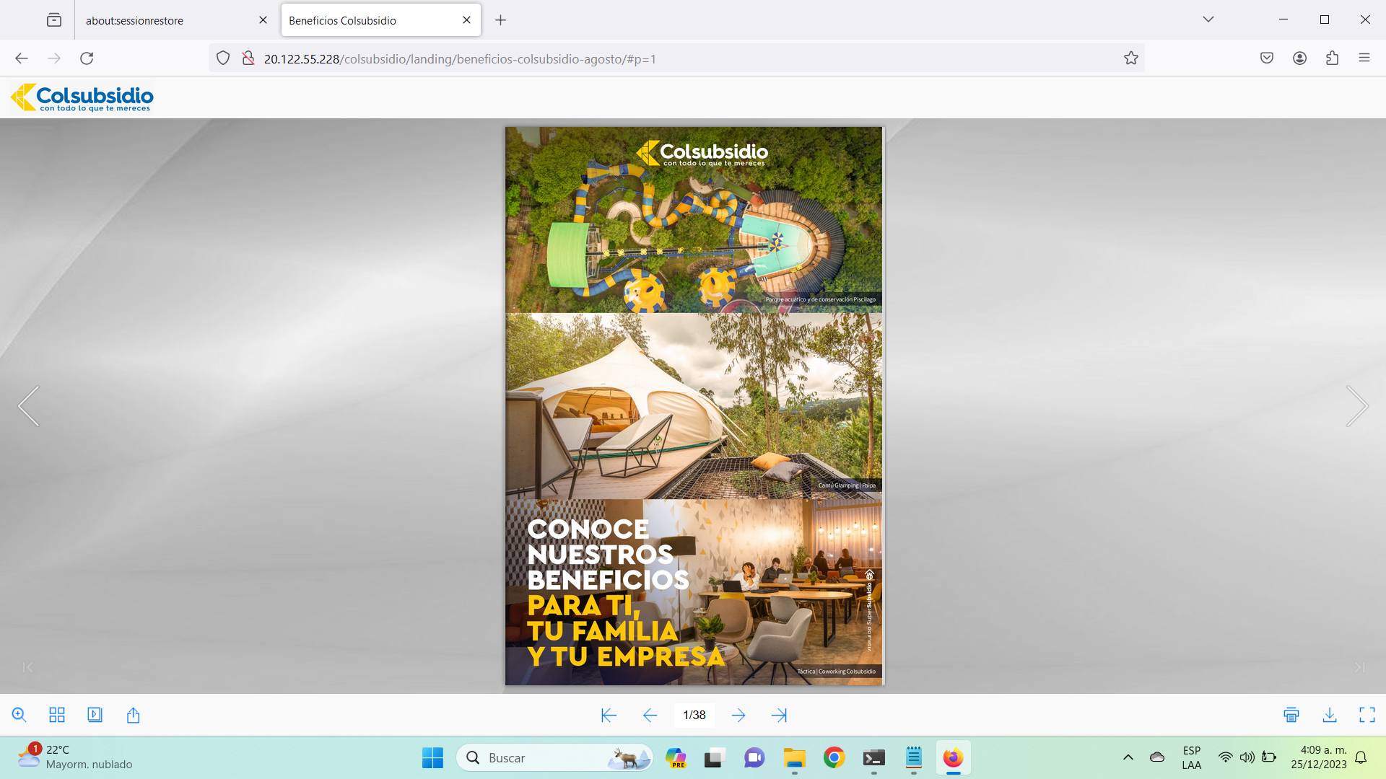The height and width of the screenshot is (779, 1386).
Task: Go to previous page using bottom arrow
Action: 650,715
